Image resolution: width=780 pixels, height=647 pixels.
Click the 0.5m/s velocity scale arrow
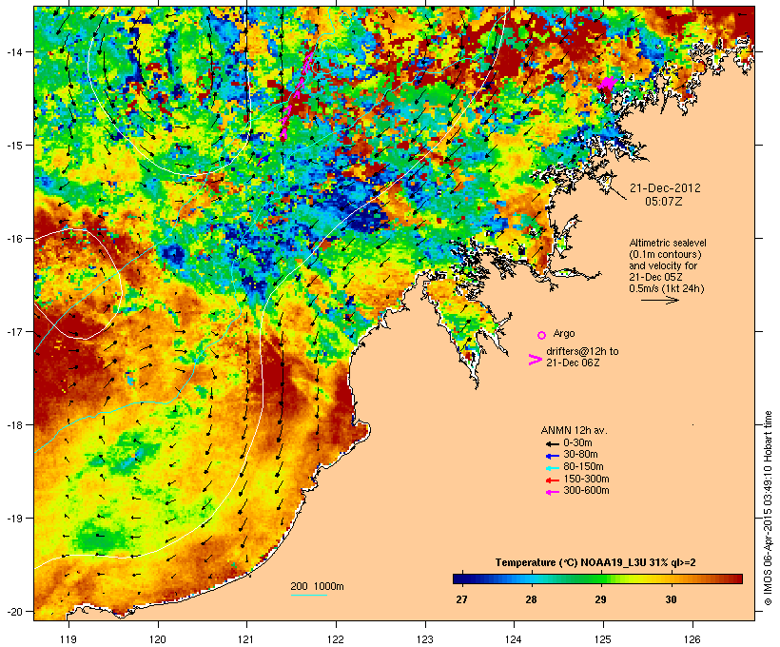coord(659,300)
